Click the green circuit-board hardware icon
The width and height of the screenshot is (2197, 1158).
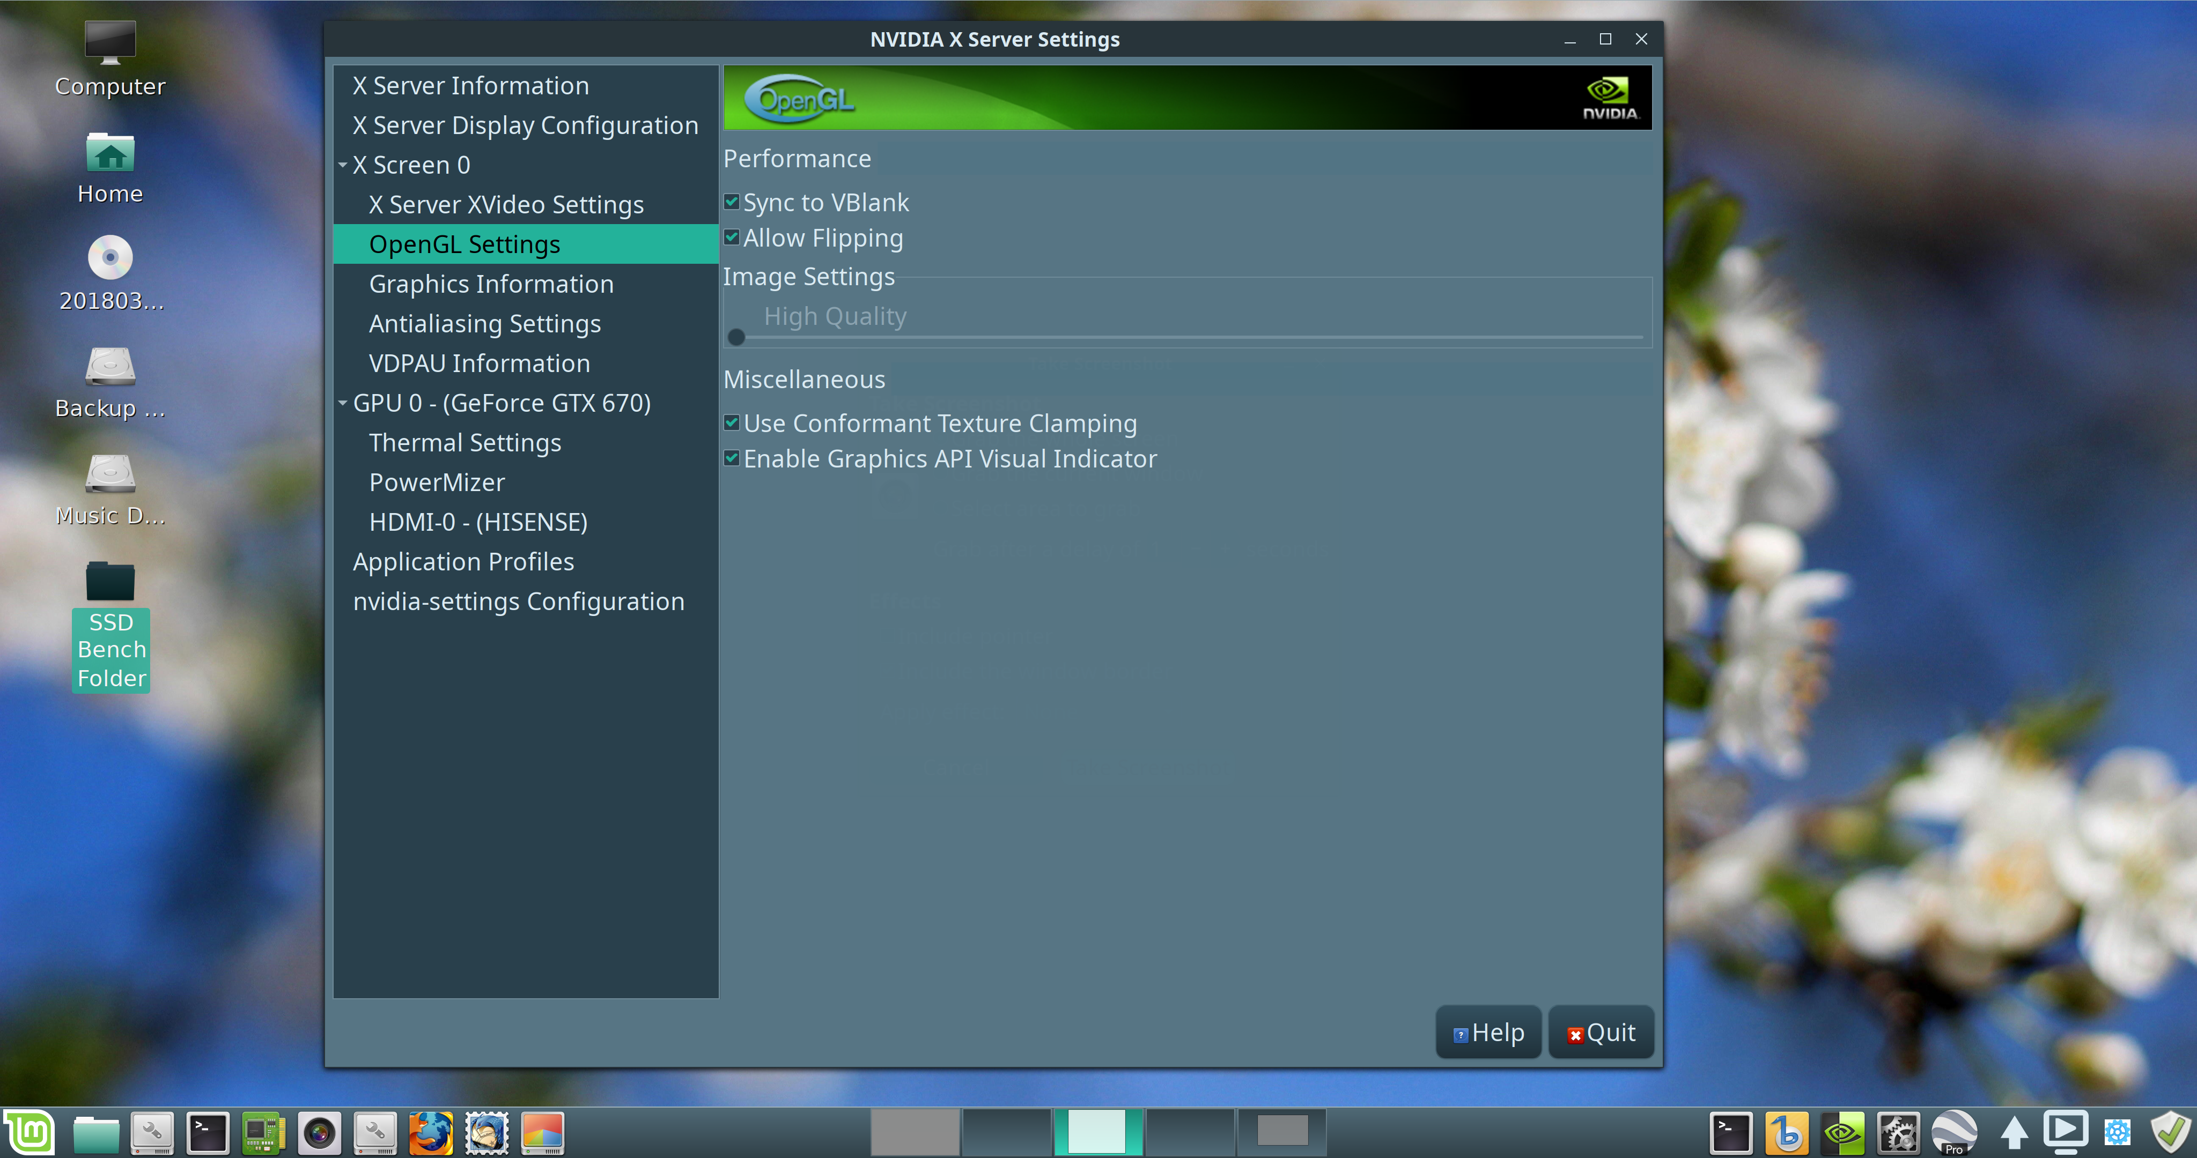[x=263, y=1133]
